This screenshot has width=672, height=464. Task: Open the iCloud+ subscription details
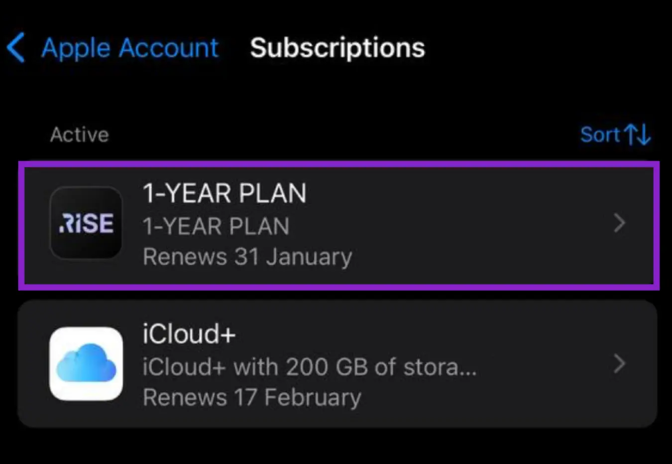point(336,364)
